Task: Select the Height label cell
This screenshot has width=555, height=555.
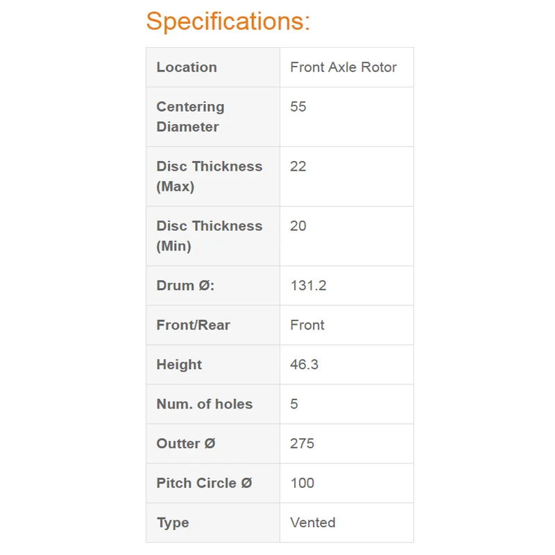Action: [x=179, y=365]
